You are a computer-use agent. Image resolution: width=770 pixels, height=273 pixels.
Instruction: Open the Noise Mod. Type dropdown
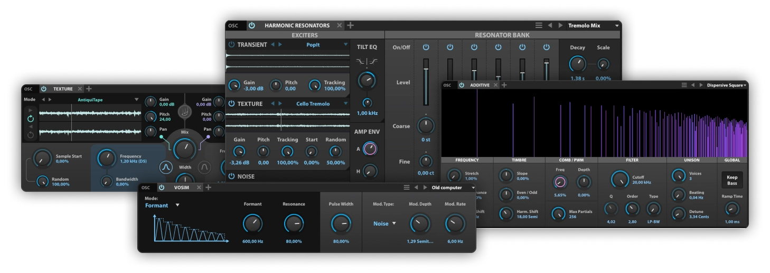393,223
